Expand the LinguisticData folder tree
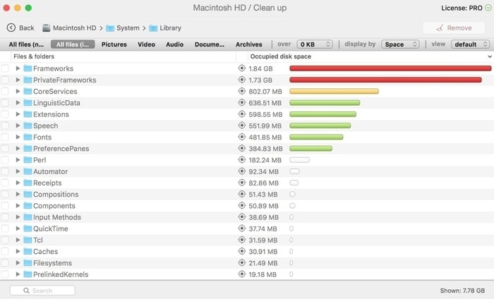This screenshot has width=494, height=299. (18, 103)
